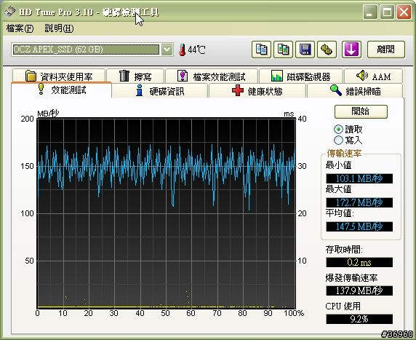
Task: Switch to the 錯誤掃瞄 error scan tab
Action: tap(355, 91)
